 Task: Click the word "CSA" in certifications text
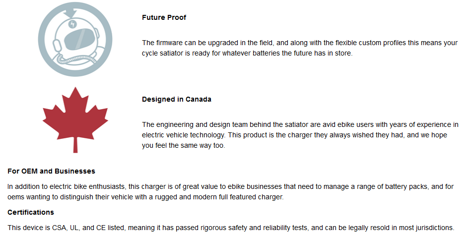click(59, 228)
